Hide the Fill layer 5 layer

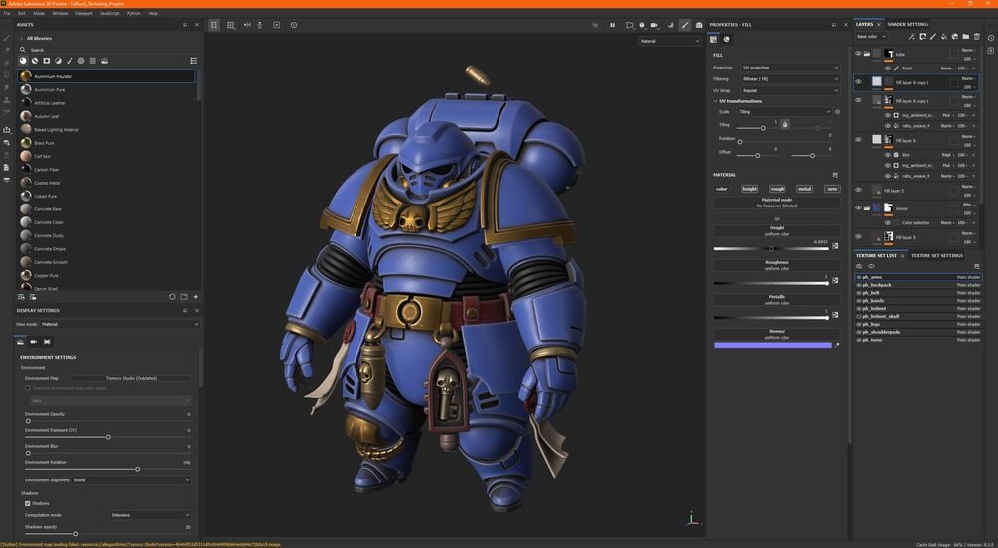point(858,236)
